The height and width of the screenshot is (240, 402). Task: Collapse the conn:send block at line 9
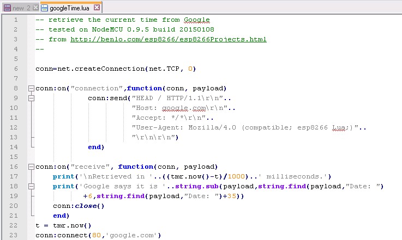[31, 98]
